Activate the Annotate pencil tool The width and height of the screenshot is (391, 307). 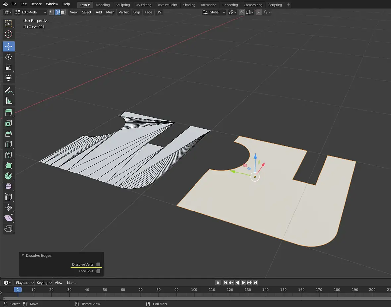click(9, 90)
